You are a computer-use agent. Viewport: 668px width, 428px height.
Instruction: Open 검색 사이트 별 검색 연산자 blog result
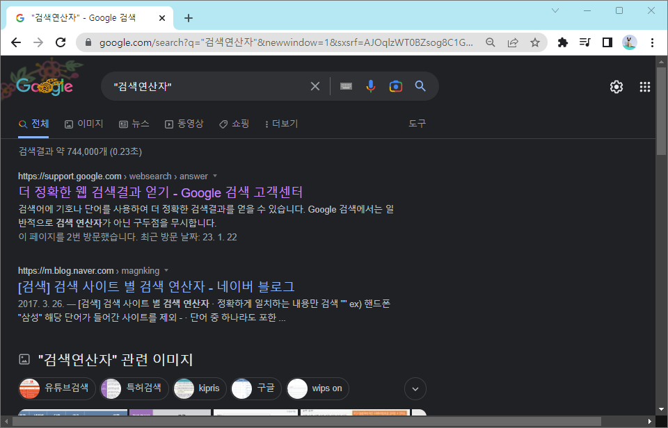(x=157, y=287)
